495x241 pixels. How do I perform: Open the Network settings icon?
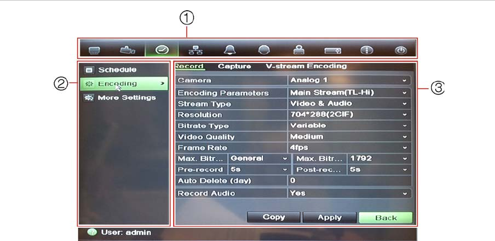(x=196, y=51)
